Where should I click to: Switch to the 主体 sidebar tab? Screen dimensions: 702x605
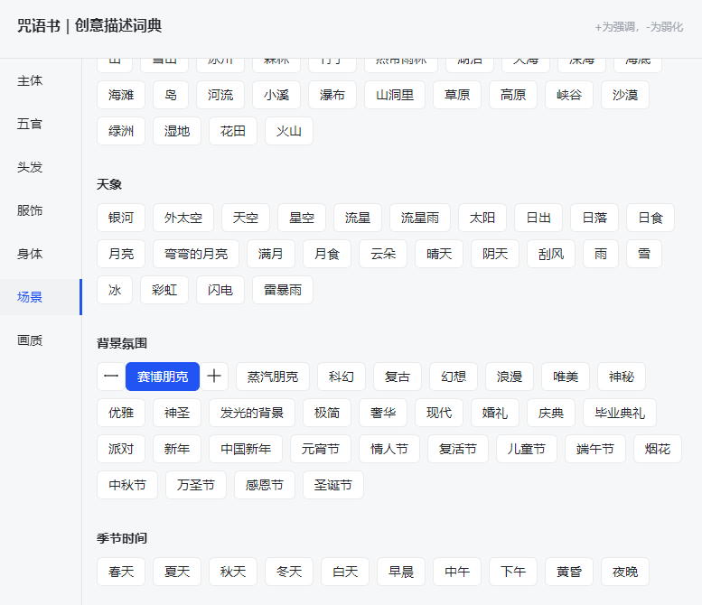click(30, 80)
